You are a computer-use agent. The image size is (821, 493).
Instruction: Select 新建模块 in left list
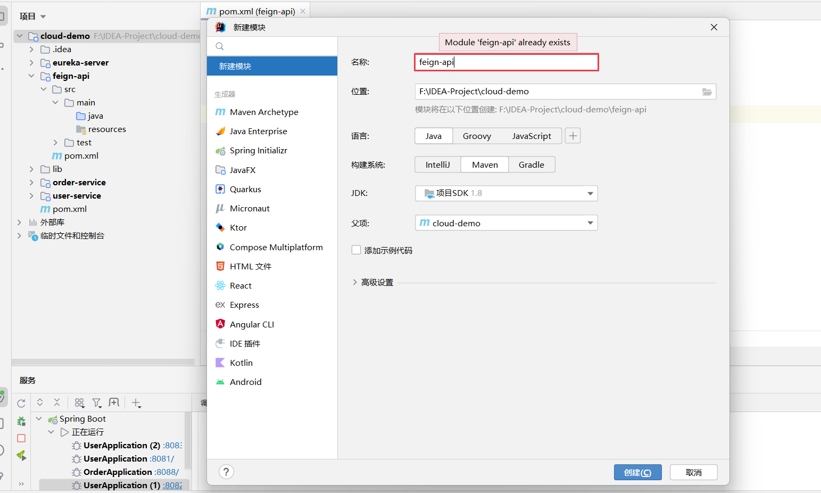tap(272, 66)
